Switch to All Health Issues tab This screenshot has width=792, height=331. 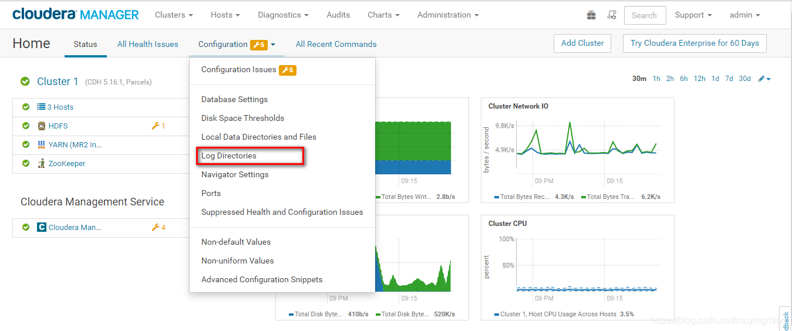click(147, 44)
